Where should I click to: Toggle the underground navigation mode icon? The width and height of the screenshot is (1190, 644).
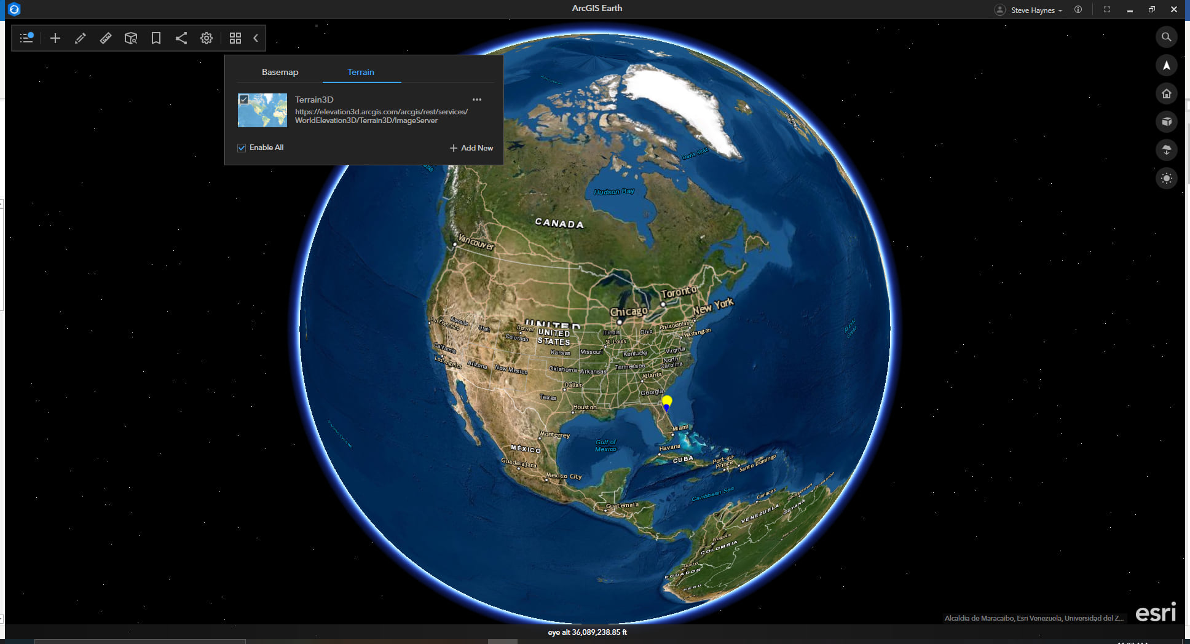click(x=1166, y=150)
